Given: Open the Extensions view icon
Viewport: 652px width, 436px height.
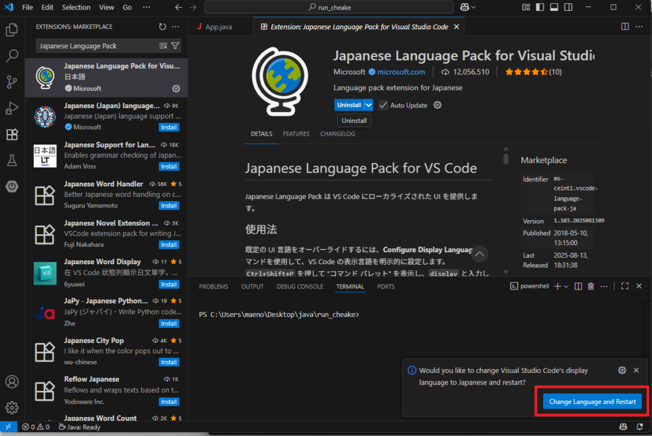Looking at the screenshot, I should coord(12,134).
